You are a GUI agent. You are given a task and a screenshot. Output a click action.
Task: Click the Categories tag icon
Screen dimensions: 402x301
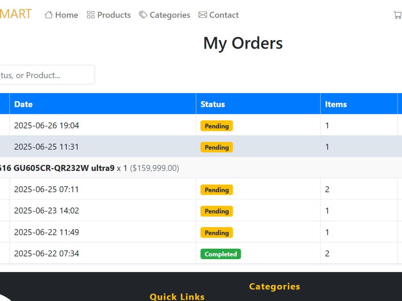click(143, 15)
